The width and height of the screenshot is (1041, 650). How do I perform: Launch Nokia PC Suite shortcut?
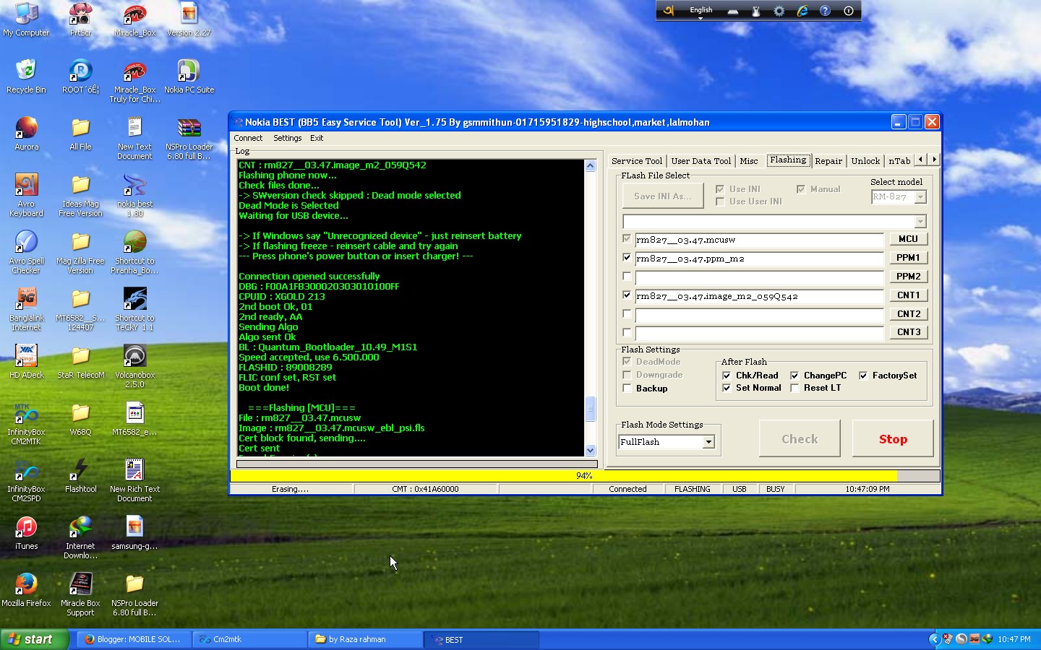(189, 77)
